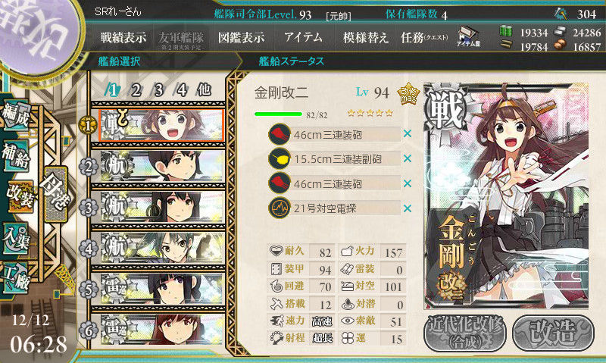The image size is (606, 363).
Task: Select the second ship banner in the fleet
Action: coord(161,166)
